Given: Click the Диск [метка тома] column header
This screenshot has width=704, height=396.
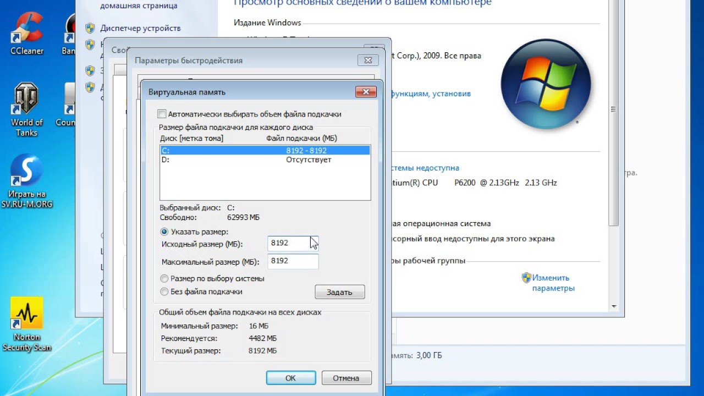Looking at the screenshot, I should click(192, 138).
